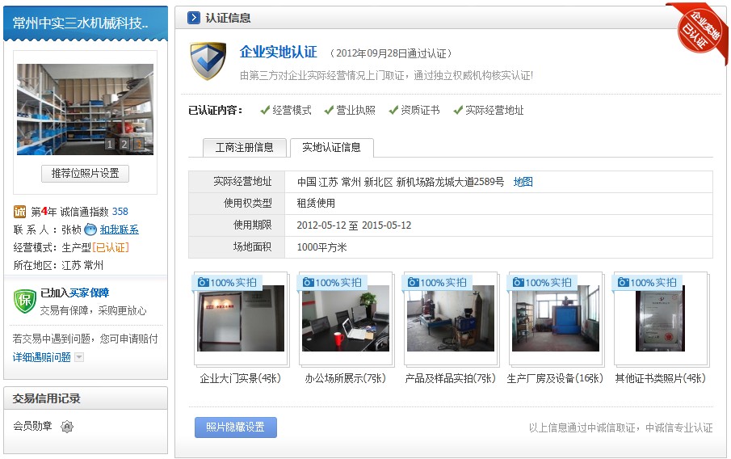Click the 照片隐藏设置 button
Image resolution: width=731 pixels, height=459 pixels.
(x=235, y=427)
